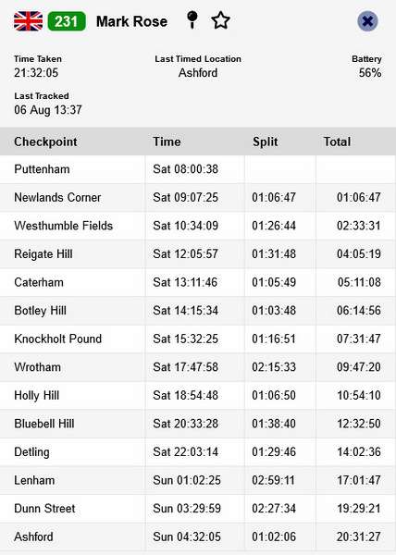Select the Newlands Corner checkpoint row

198,198
